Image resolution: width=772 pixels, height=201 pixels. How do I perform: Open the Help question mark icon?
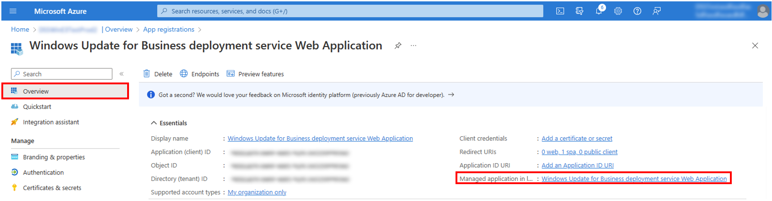point(637,11)
